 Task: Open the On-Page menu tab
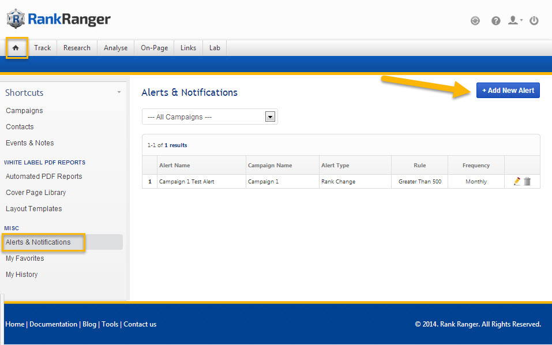tap(154, 48)
